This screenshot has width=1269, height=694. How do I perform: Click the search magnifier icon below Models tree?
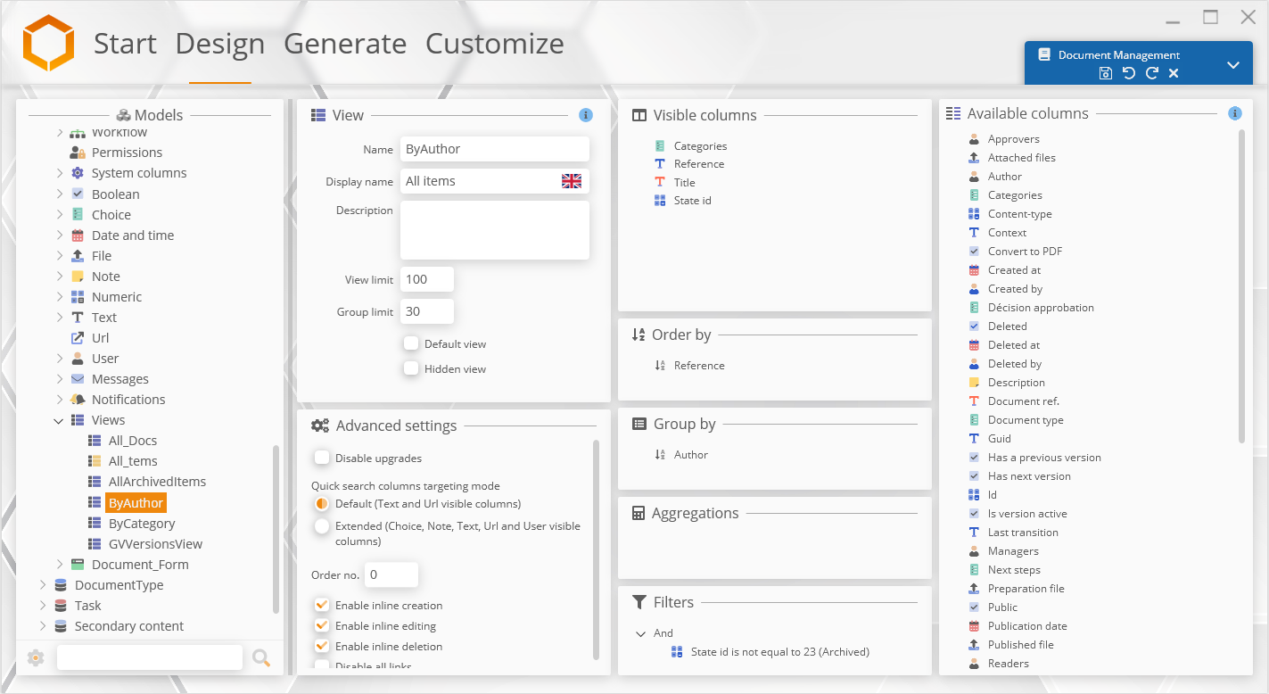261,657
